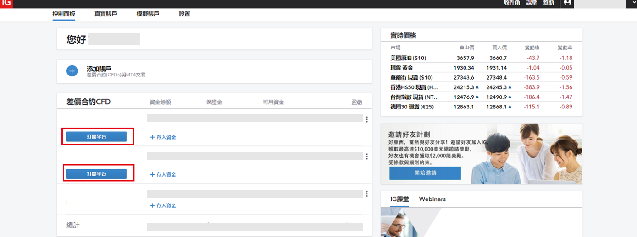Click the 總計 total row label
The image size is (637, 237).
tap(73, 225)
